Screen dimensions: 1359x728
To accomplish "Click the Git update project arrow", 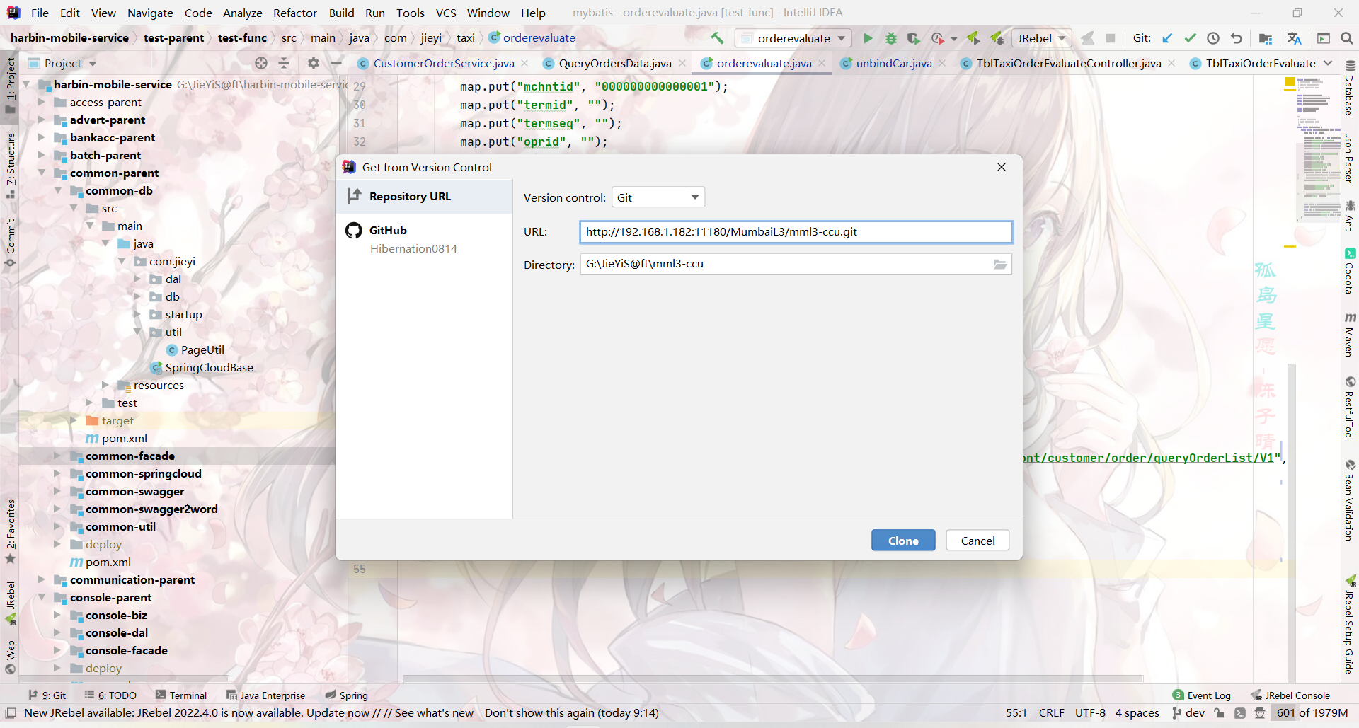I will (x=1167, y=38).
